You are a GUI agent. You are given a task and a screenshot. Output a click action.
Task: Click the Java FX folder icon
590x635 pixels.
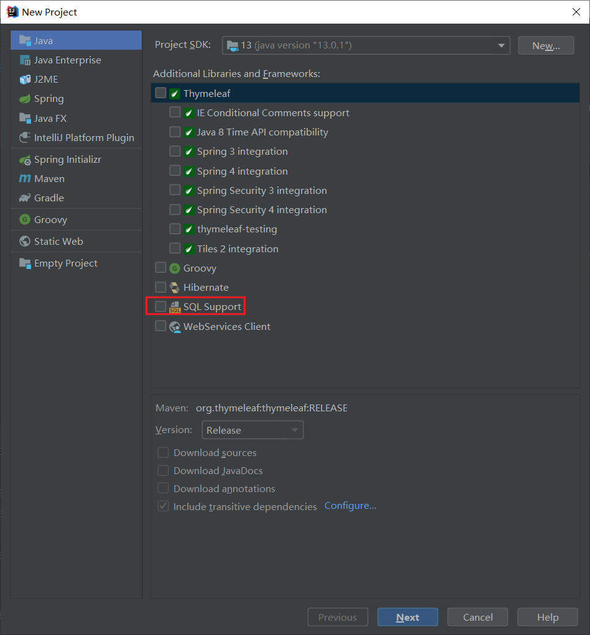tap(25, 118)
